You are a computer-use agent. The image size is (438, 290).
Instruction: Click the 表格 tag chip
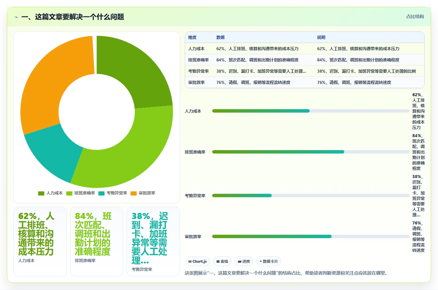point(222,261)
